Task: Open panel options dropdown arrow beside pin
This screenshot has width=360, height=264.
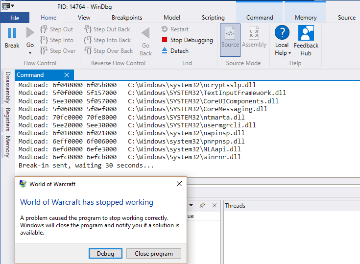Action: click(191, 205)
